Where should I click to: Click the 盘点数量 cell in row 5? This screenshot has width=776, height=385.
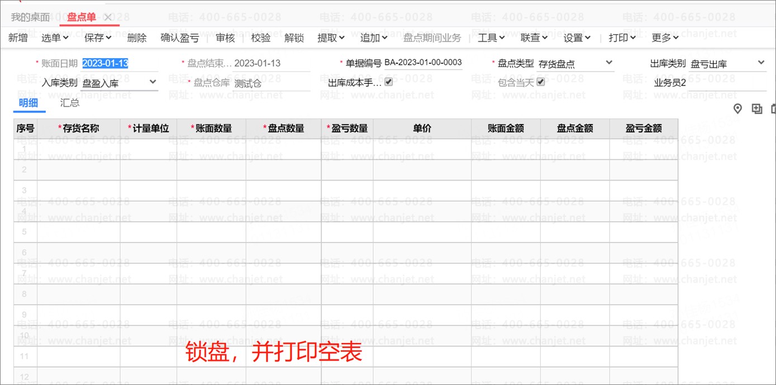click(284, 232)
